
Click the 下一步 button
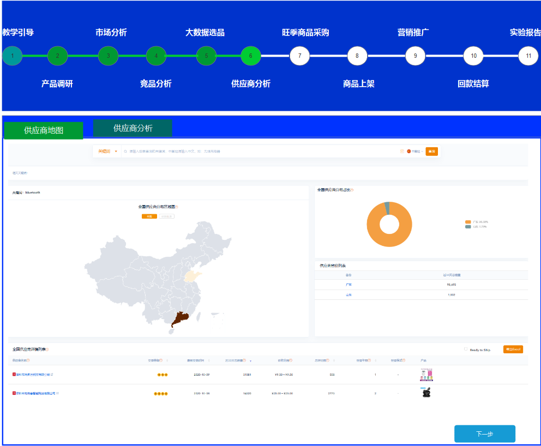[x=484, y=433]
